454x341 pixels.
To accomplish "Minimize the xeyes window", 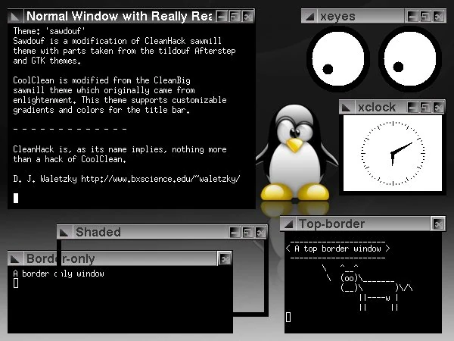I will coord(412,17).
